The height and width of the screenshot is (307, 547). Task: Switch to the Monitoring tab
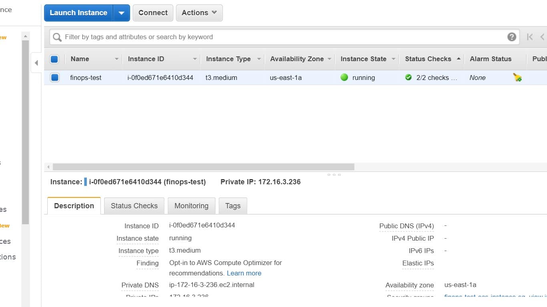(191, 205)
